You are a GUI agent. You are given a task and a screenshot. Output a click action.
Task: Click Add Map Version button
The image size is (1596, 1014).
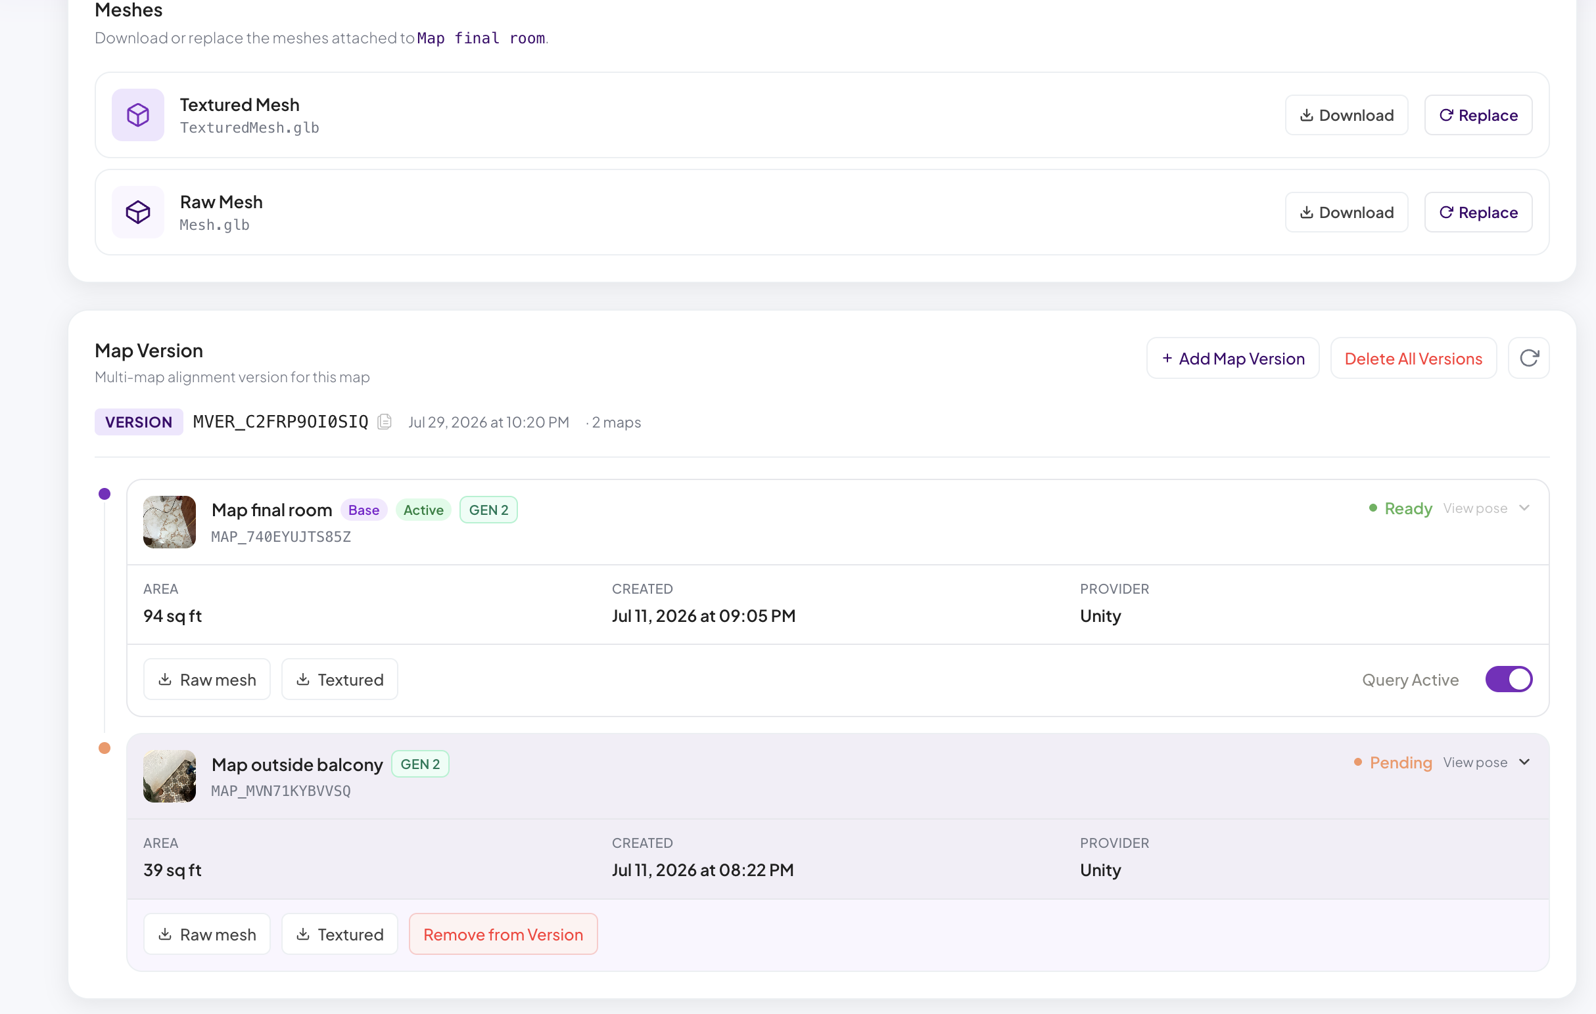tap(1232, 359)
